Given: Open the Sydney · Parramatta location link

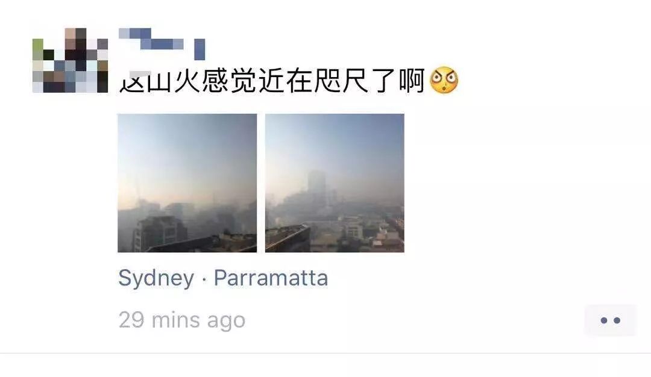Looking at the screenshot, I should click(223, 278).
